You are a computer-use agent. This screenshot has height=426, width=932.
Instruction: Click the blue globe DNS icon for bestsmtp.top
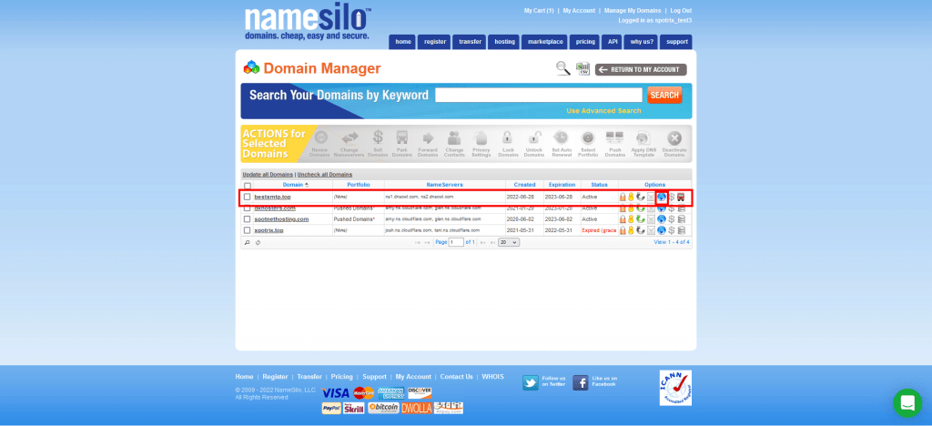(662, 198)
